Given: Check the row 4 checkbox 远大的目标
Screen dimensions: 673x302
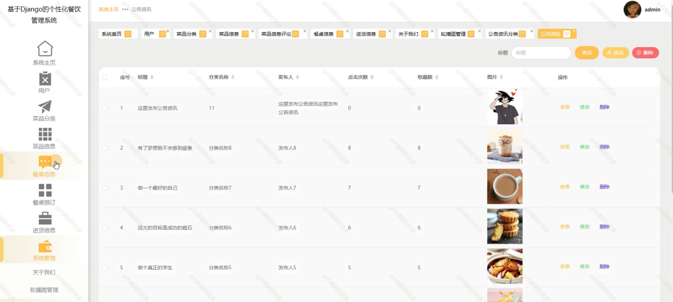Looking at the screenshot, I should [105, 227].
